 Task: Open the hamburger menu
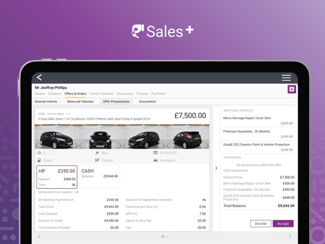(x=286, y=77)
